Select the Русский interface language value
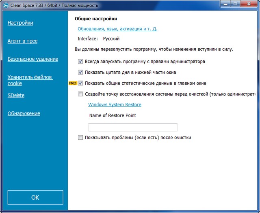 pos(111,38)
